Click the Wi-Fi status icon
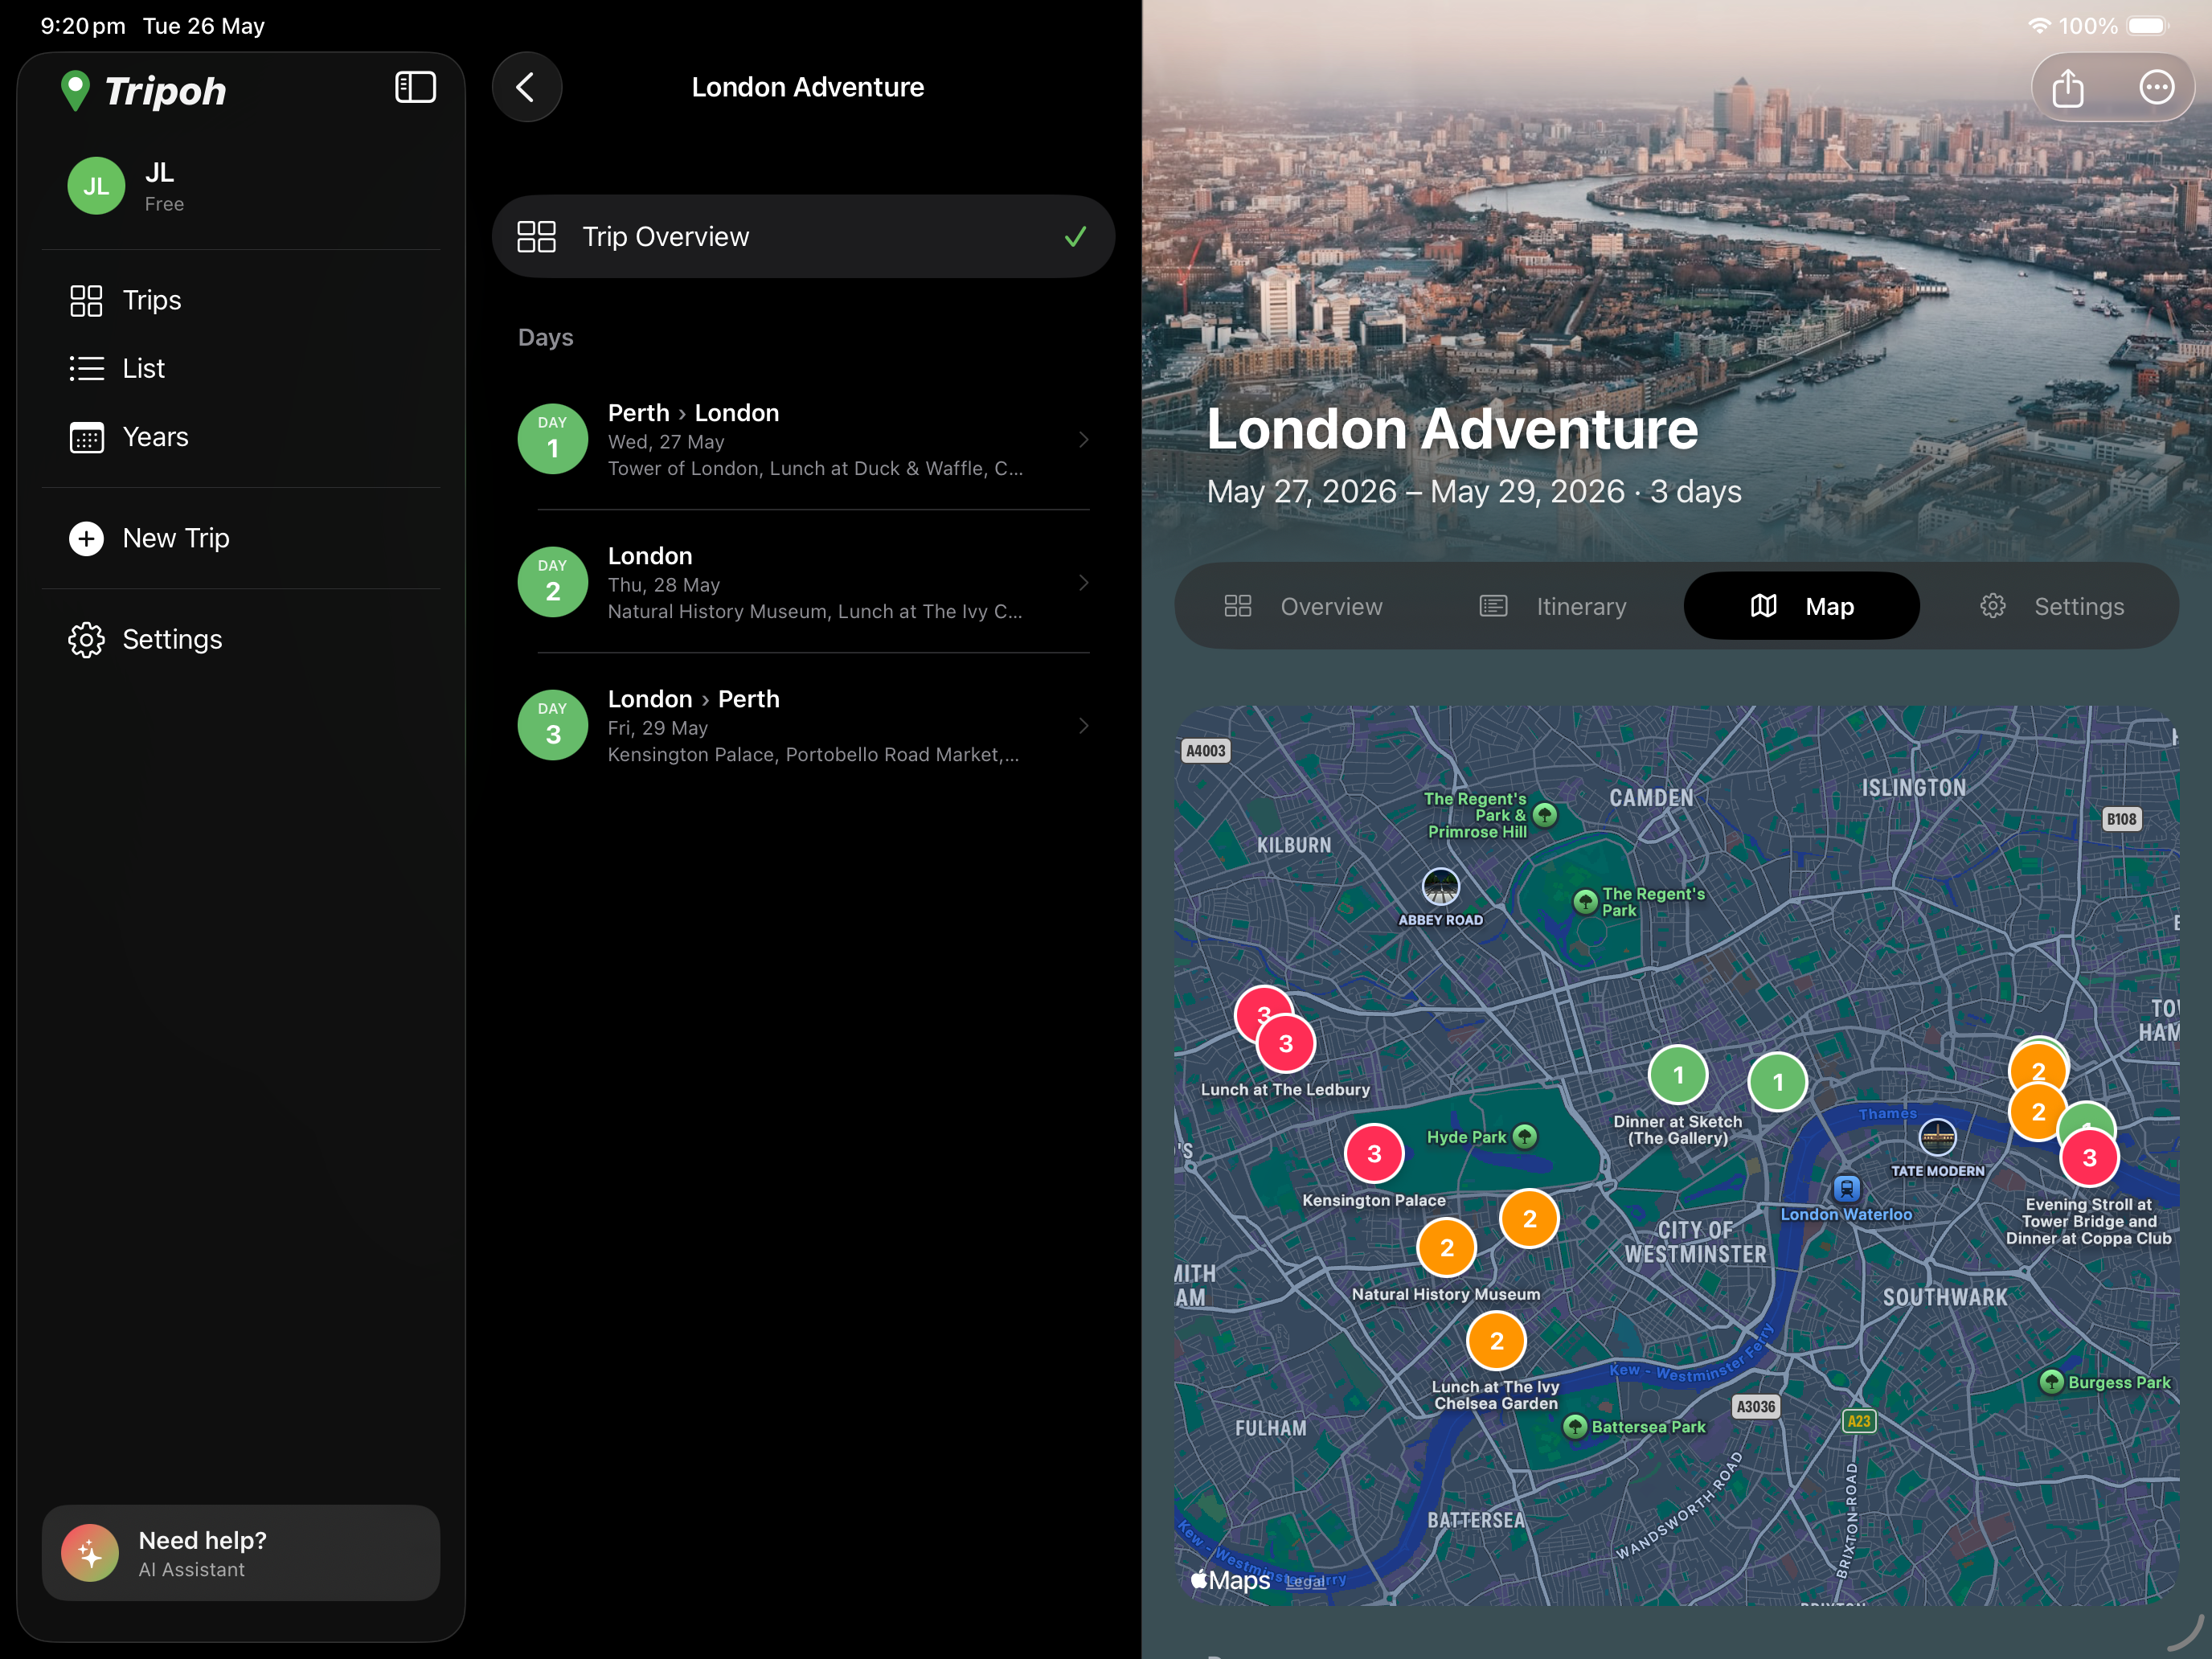 click(2039, 26)
